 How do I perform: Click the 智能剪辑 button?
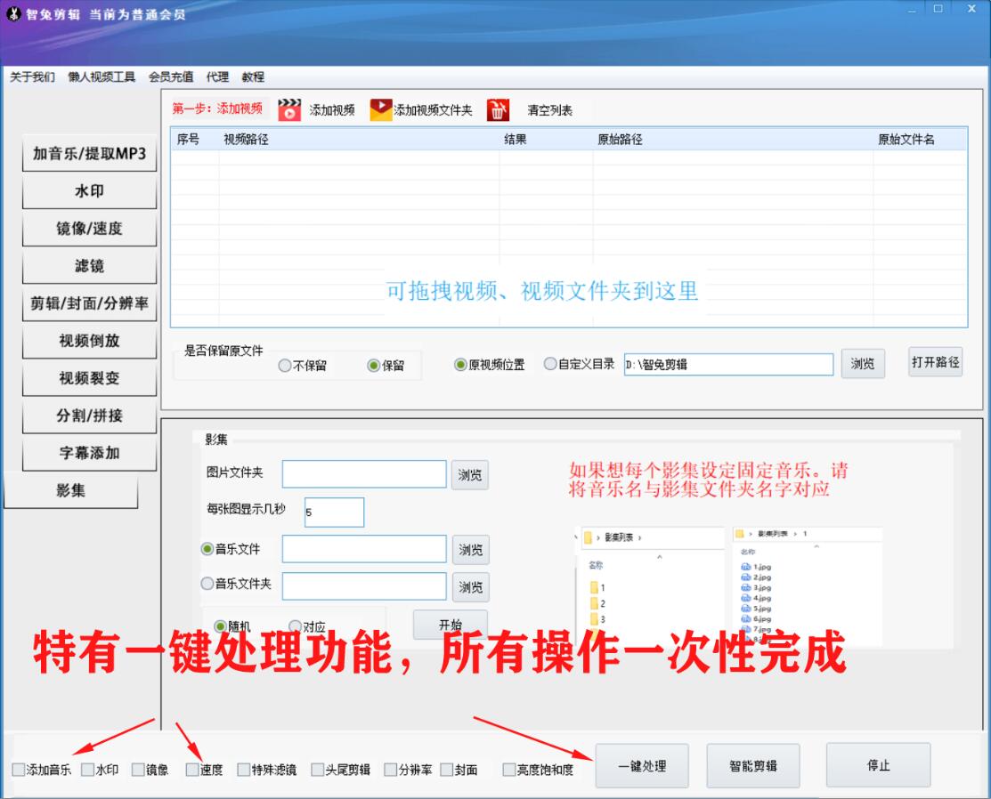point(752,765)
